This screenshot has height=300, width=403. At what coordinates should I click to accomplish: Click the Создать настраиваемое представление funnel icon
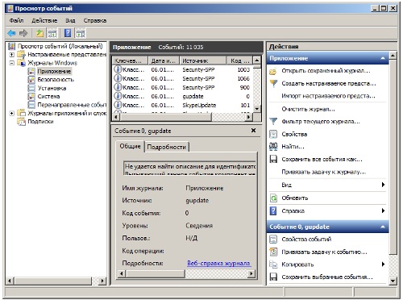pos(273,84)
